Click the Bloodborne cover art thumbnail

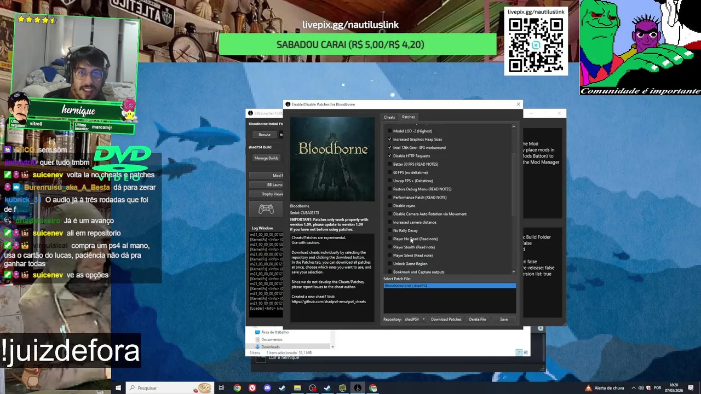332,159
